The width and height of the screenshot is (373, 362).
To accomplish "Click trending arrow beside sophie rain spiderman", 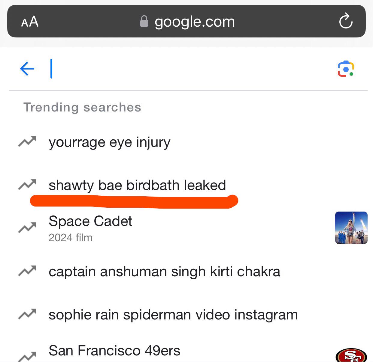I will [x=27, y=314].
